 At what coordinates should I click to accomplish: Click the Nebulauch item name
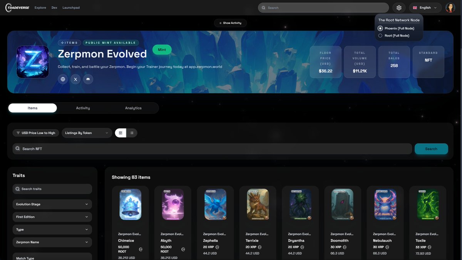[x=382, y=241]
